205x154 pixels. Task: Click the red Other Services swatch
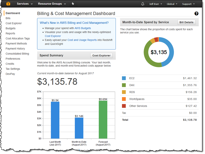coord(124,106)
